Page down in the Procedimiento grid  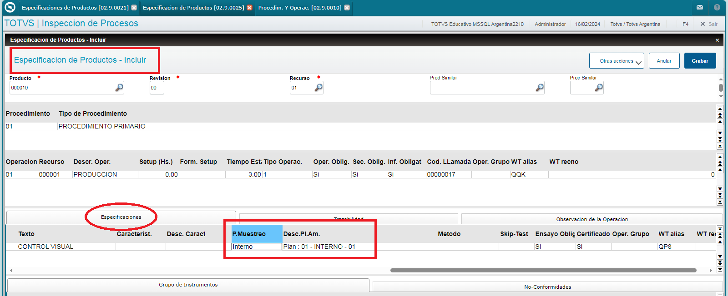pyautogui.click(x=720, y=139)
